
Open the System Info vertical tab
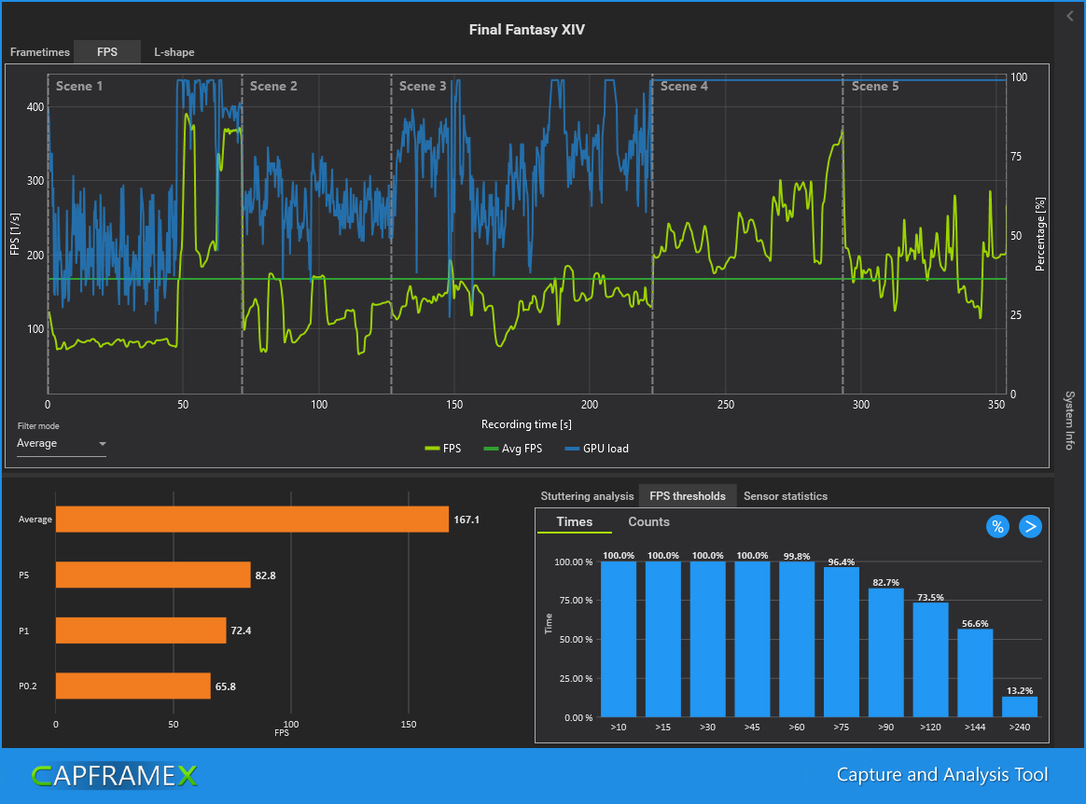1070,421
